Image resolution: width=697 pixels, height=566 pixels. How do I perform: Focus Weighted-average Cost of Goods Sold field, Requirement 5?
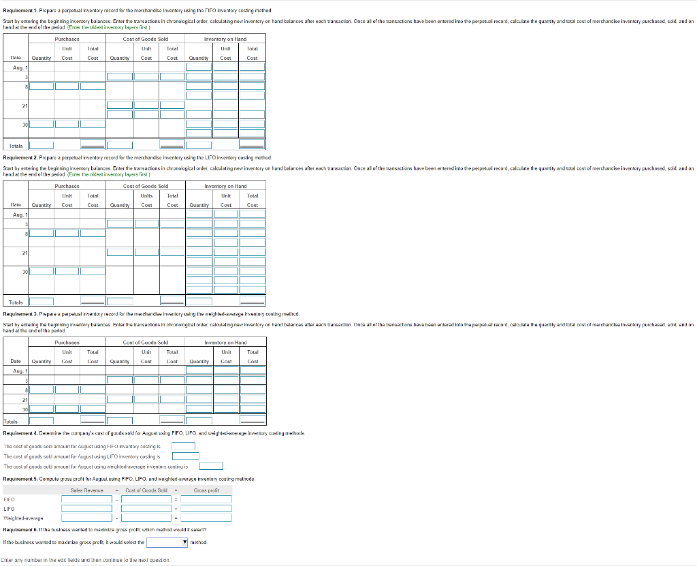click(x=146, y=518)
